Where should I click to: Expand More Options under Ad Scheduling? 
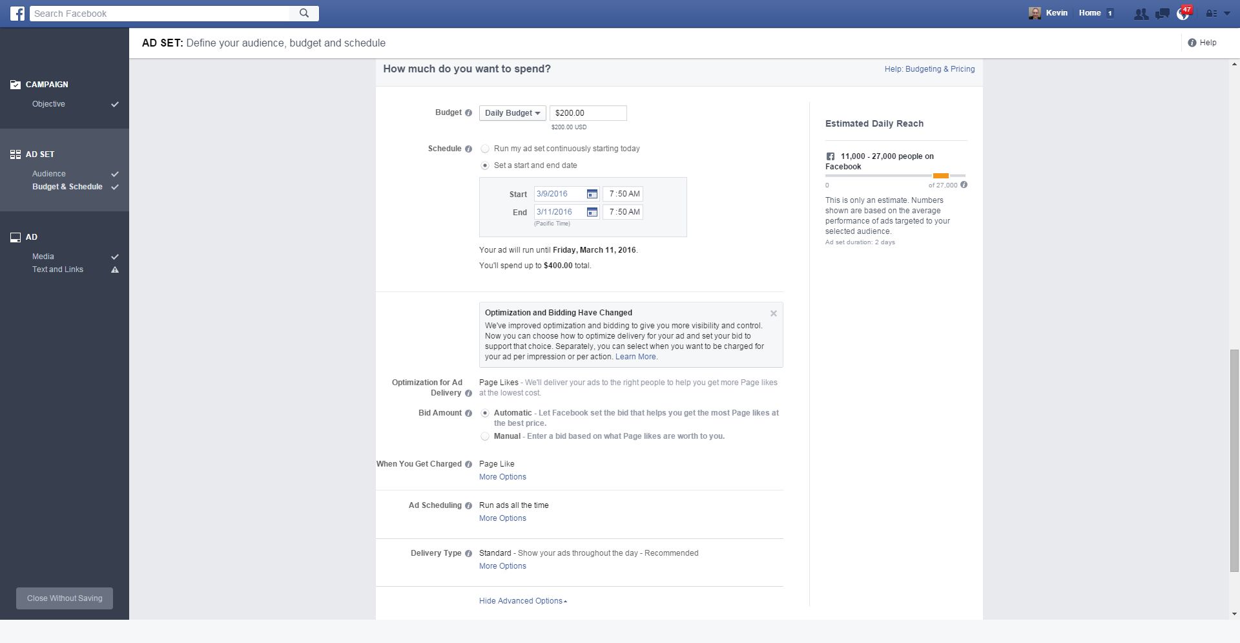[x=502, y=518]
